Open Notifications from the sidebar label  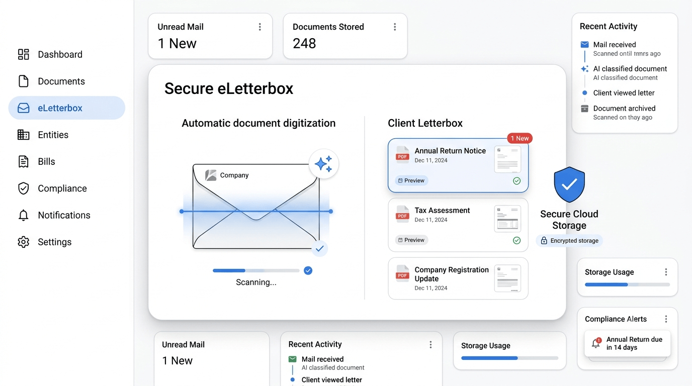tap(64, 215)
